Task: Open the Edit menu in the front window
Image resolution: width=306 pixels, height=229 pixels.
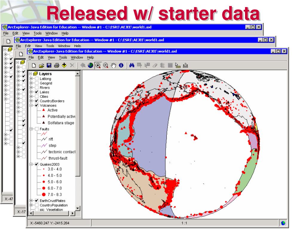Action: click(41, 58)
